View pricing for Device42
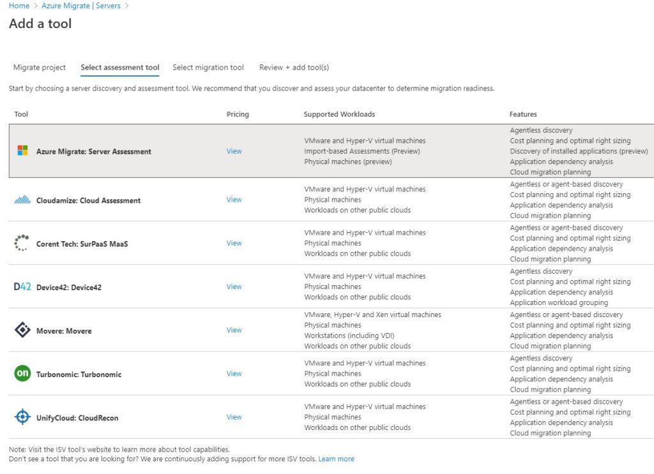The height and width of the screenshot is (474, 654). (234, 286)
